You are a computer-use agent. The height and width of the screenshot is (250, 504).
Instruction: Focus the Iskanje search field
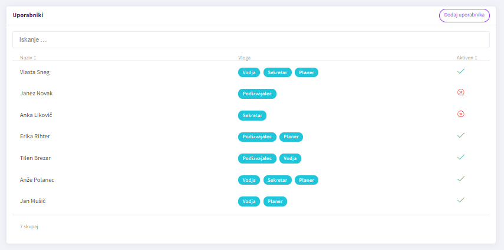point(251,40)
